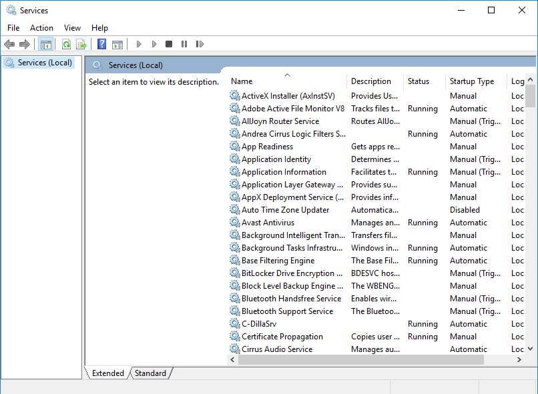Select Adobe Active File Monitor V8 service
The height and width of the screenshot is (394, 538).
pos(376,108)
